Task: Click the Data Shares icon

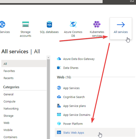Action: point(59,68)
